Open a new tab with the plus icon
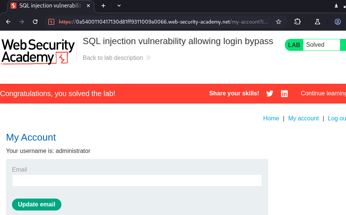346x215 pixels. click(x=103, y=6)
